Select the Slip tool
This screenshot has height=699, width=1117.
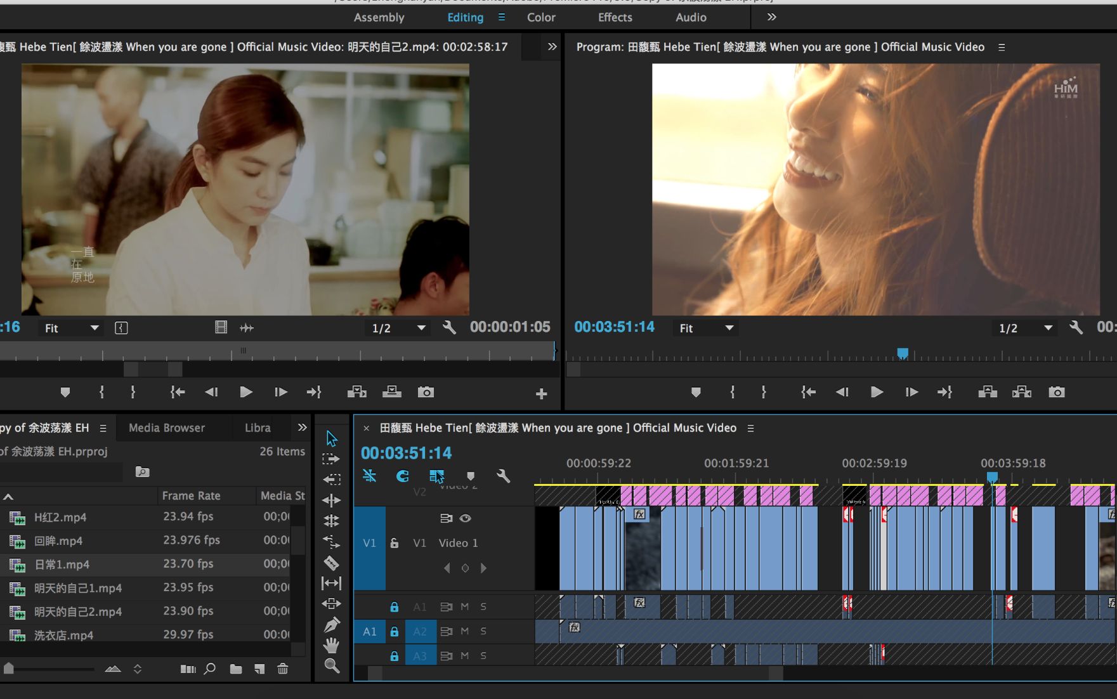coord(331,583)
